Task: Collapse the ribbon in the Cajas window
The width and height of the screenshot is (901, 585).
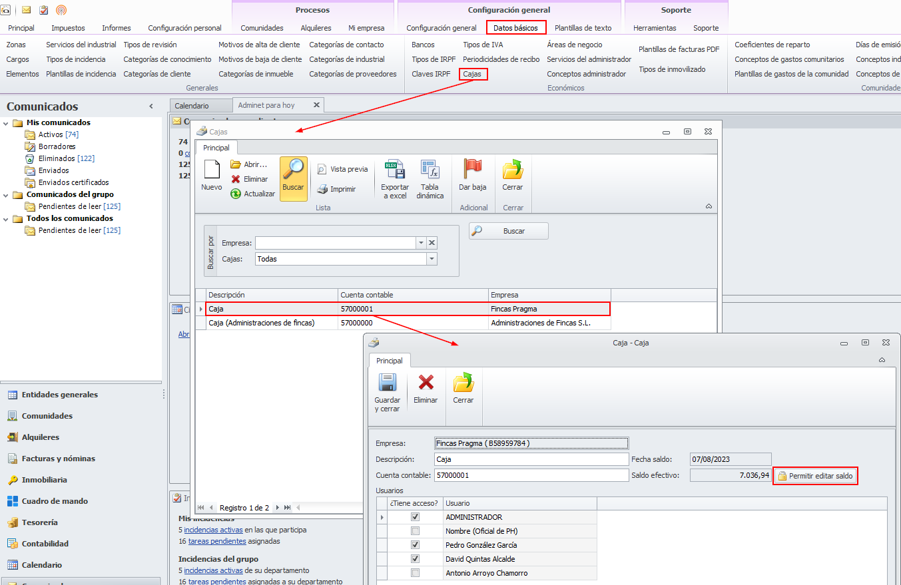Action: (709, 207)
